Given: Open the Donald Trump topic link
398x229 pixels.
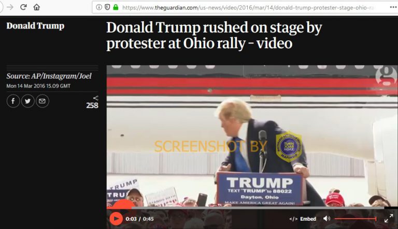Looking at the screenshot, I should [x=35, y=26].
